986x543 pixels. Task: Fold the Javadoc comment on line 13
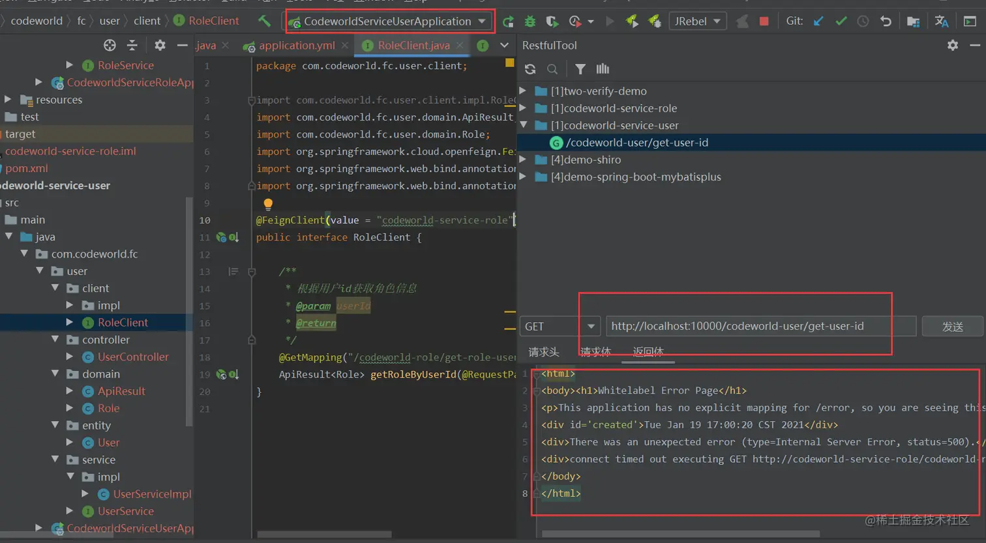tap(252, 272)
